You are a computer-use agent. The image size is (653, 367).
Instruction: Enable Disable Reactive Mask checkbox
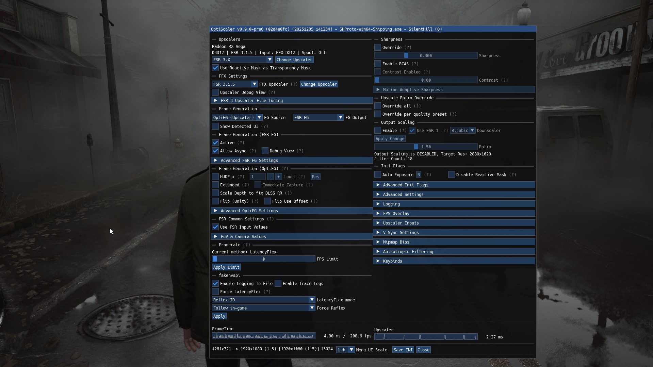452,175
